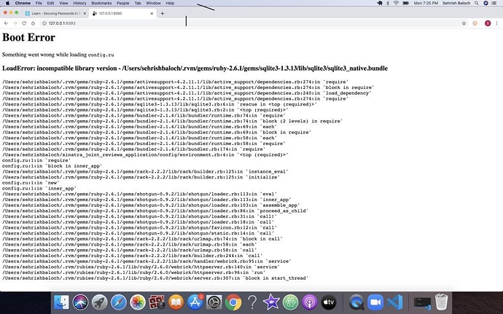Open Launchpad rocket icon
Screen dimensions: 503x314
(99, 302)
